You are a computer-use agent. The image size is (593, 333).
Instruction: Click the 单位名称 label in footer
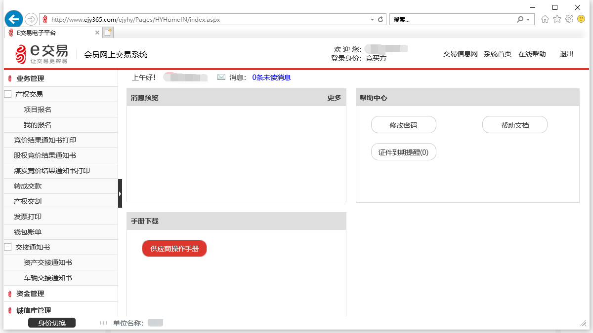(128, 323)
